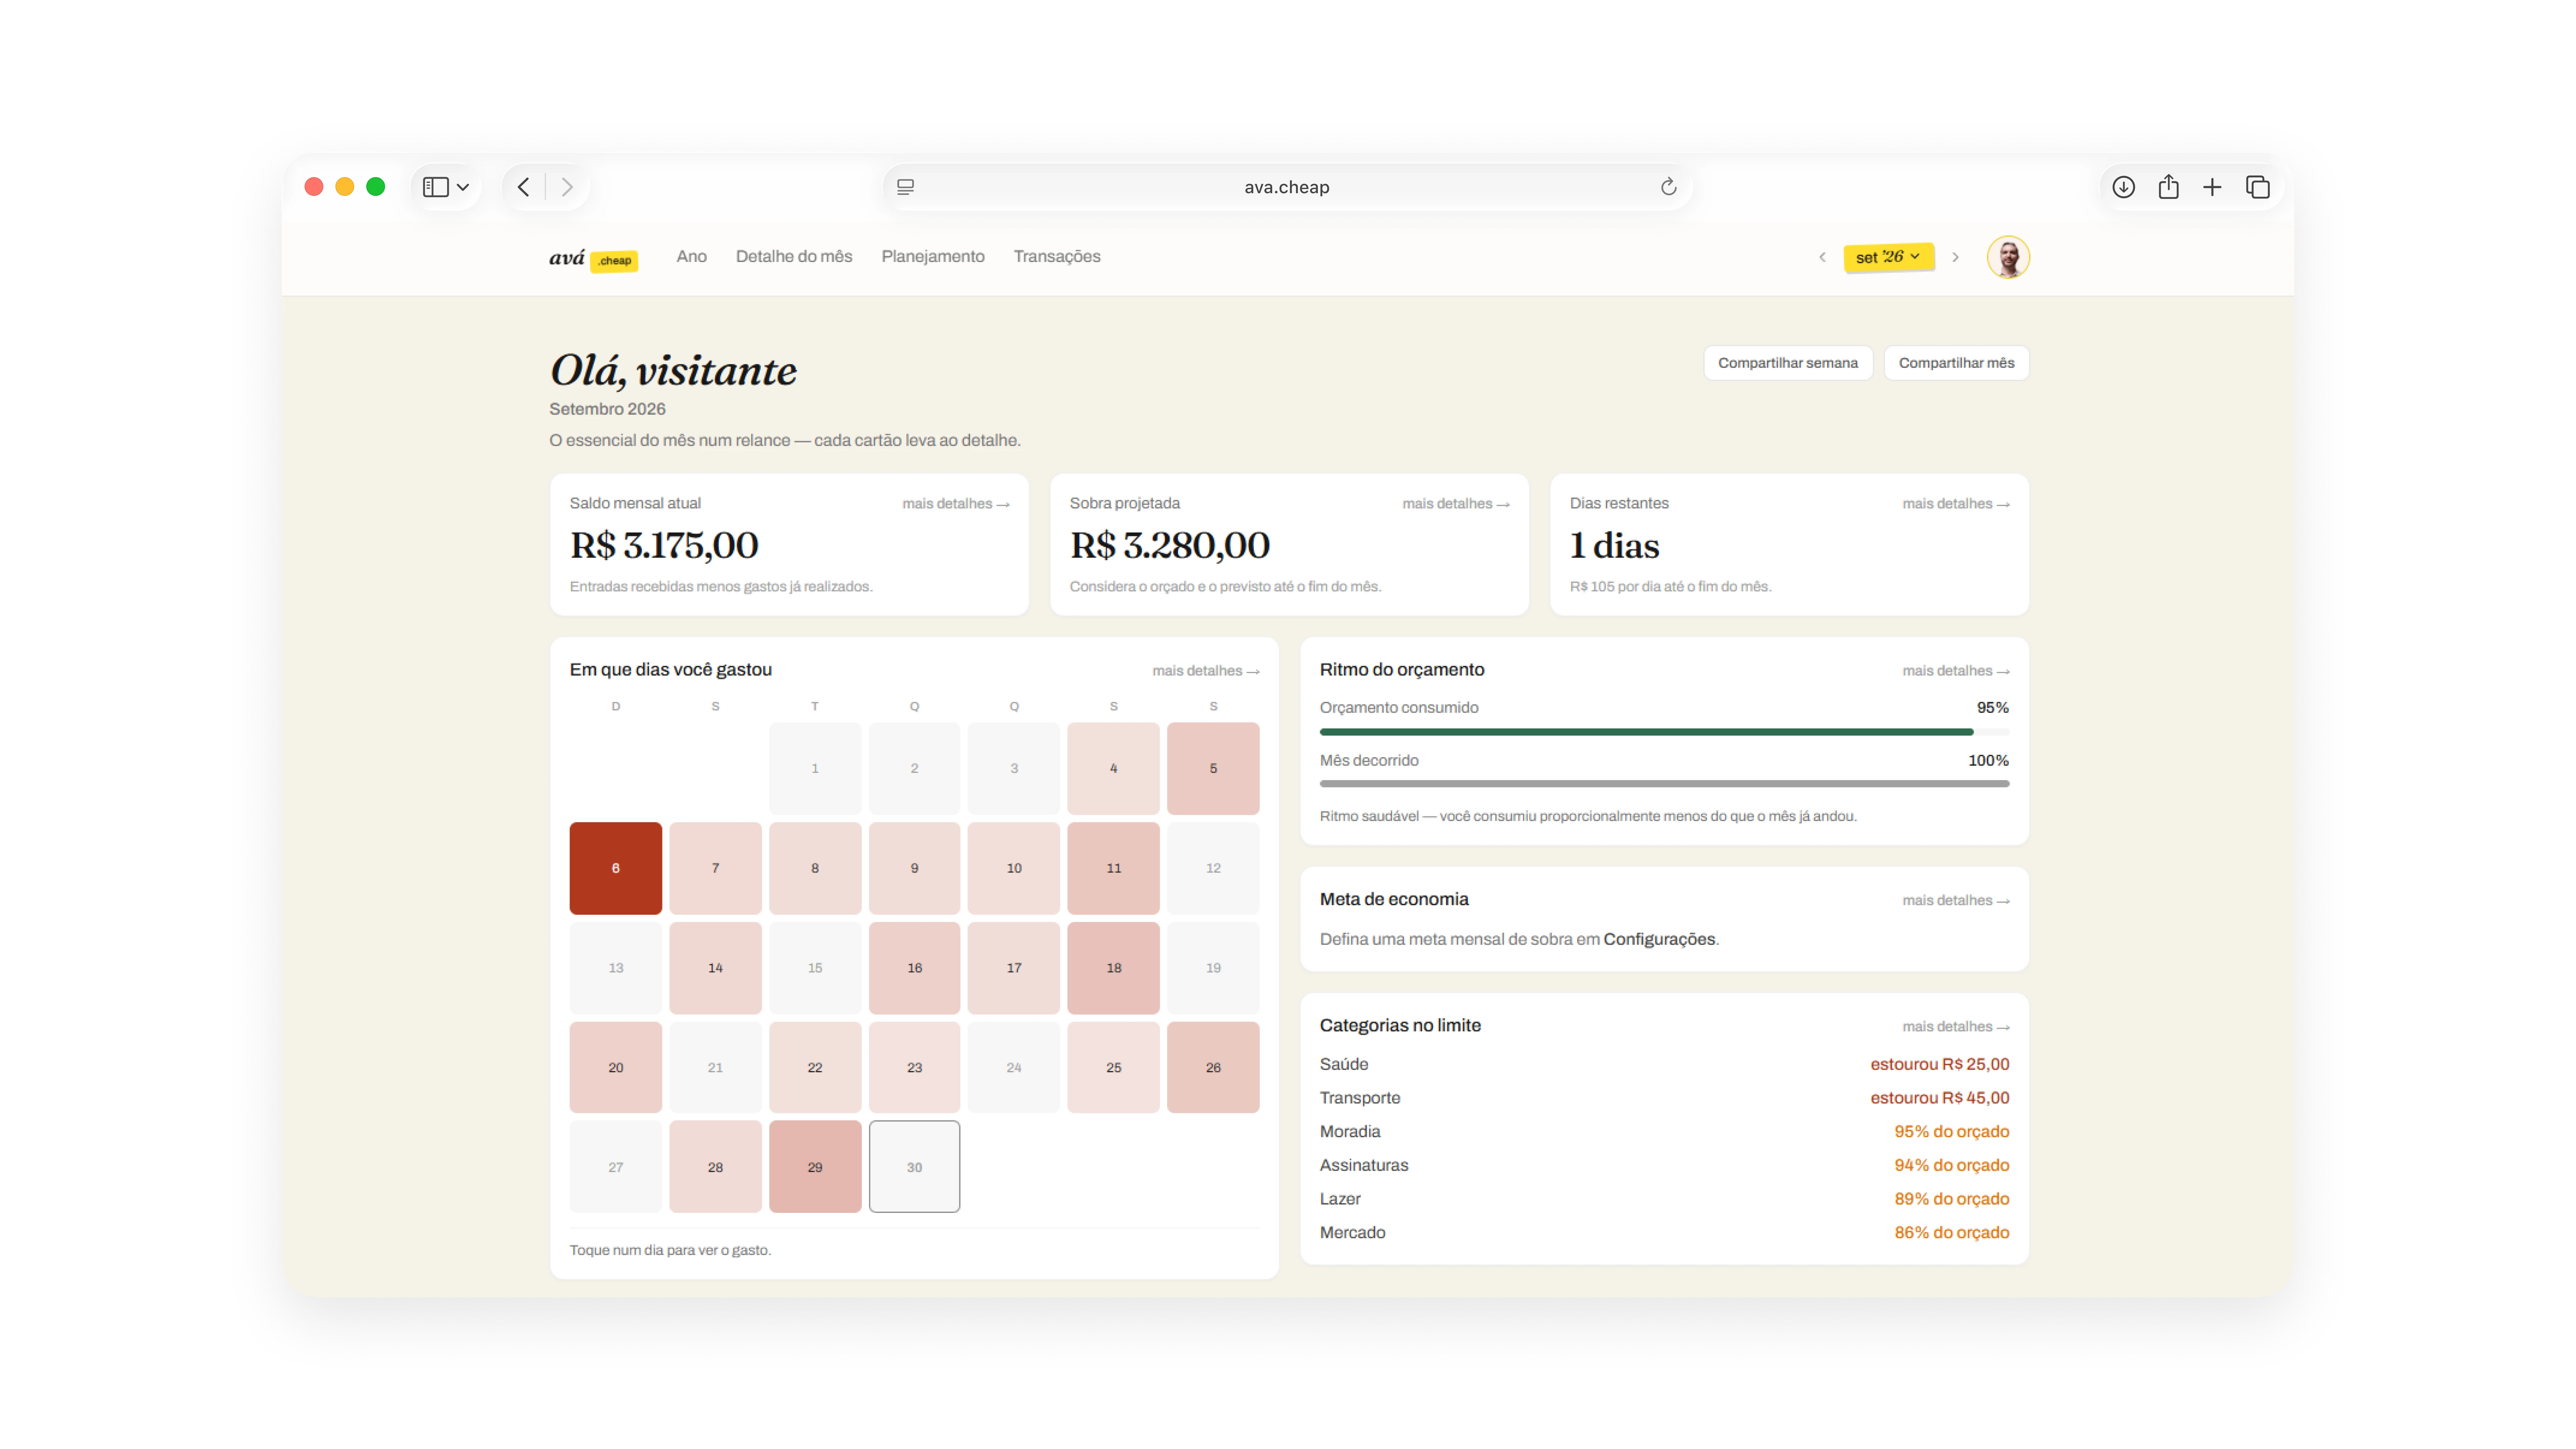This screenshot has width=2576, height=1449.
Task: Click the Orçamento consumido green progress bar
Action: [x=1664, y=732]
